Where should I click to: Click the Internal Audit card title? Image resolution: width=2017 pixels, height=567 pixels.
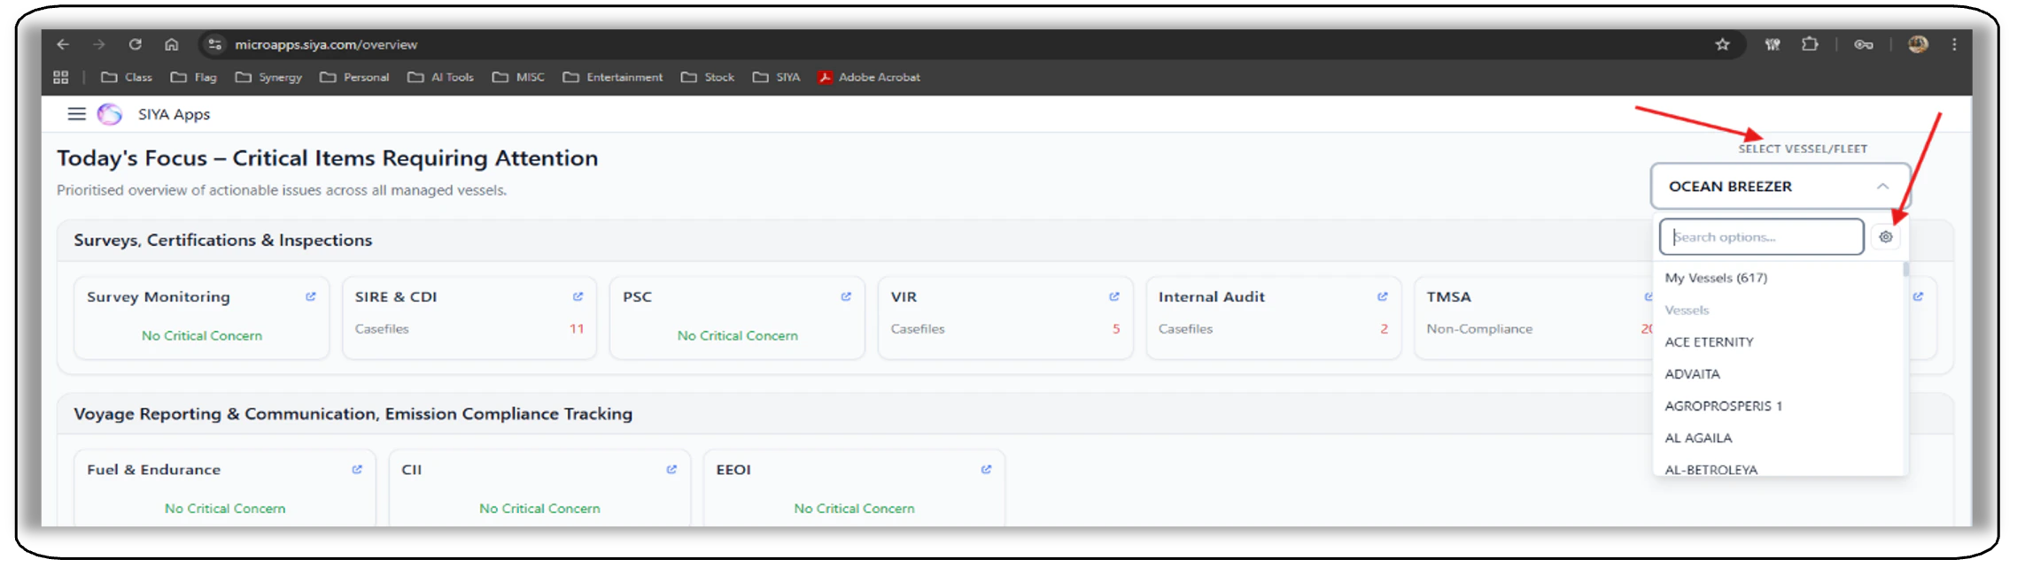(x=1212, y=297)
